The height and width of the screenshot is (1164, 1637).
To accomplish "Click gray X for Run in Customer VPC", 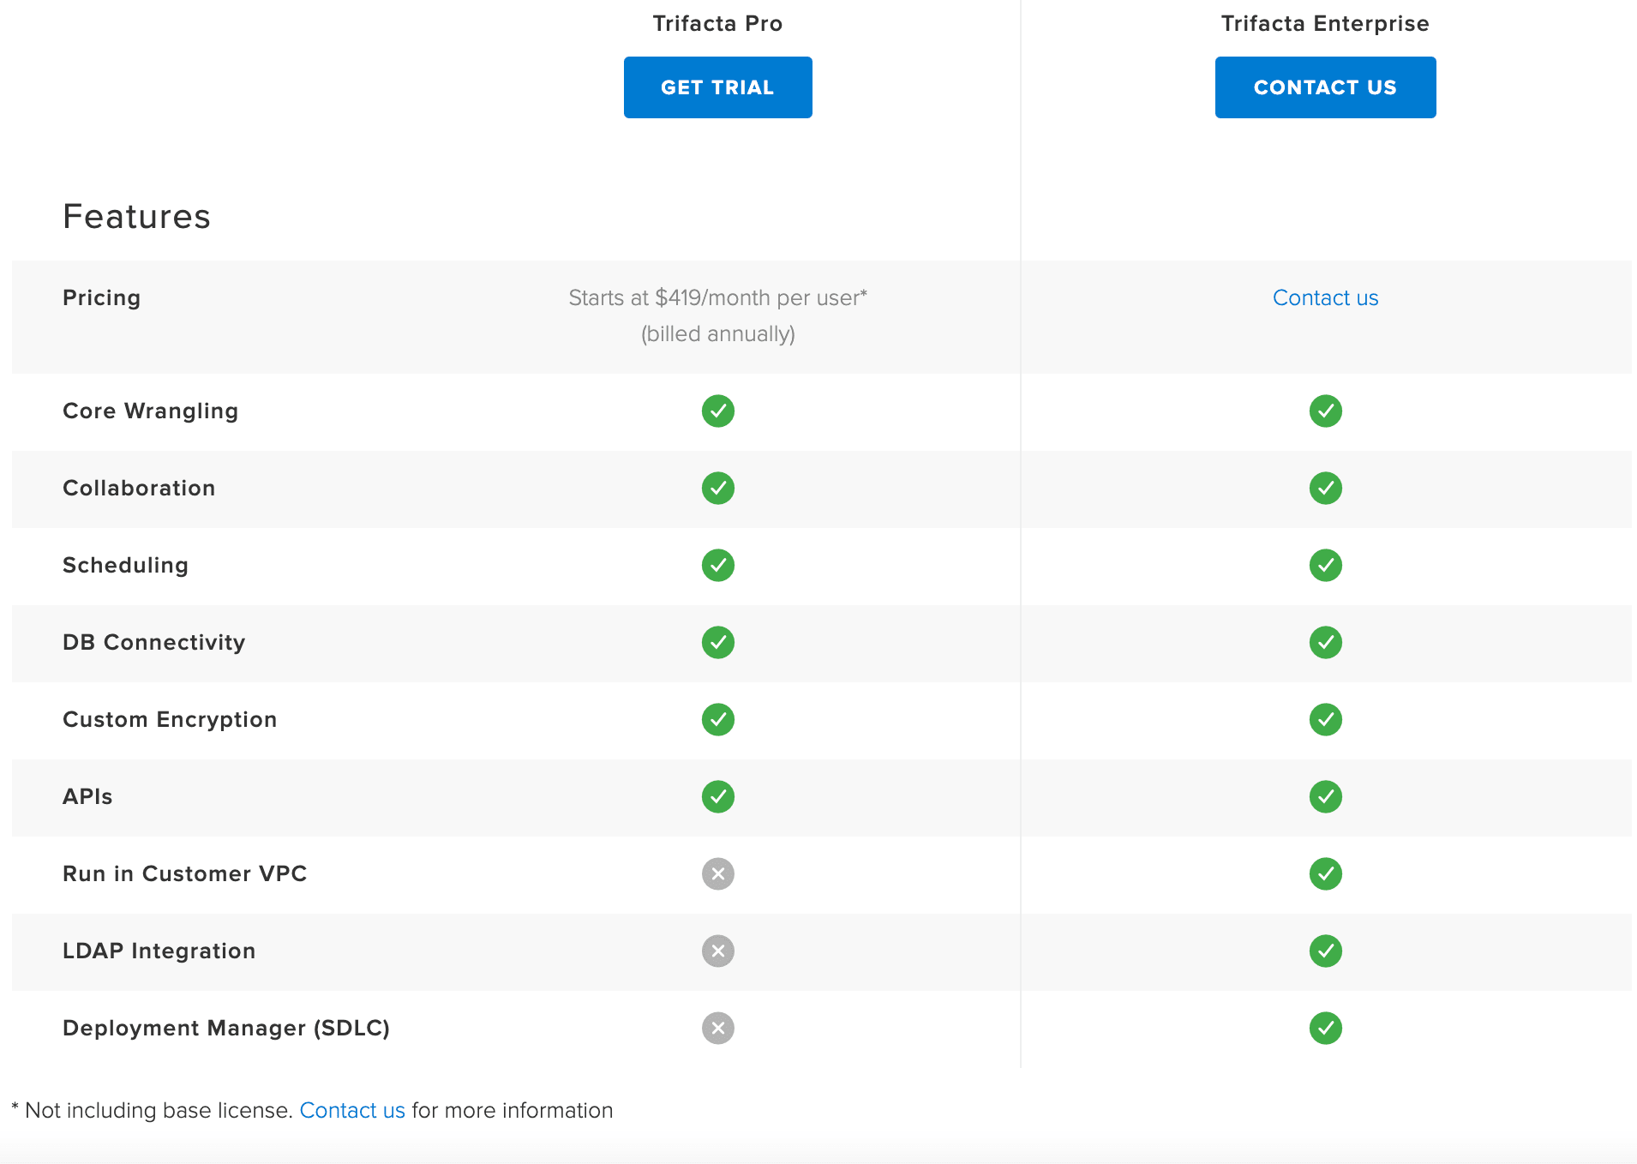I will pyautogui.click(x=718, y=874).
